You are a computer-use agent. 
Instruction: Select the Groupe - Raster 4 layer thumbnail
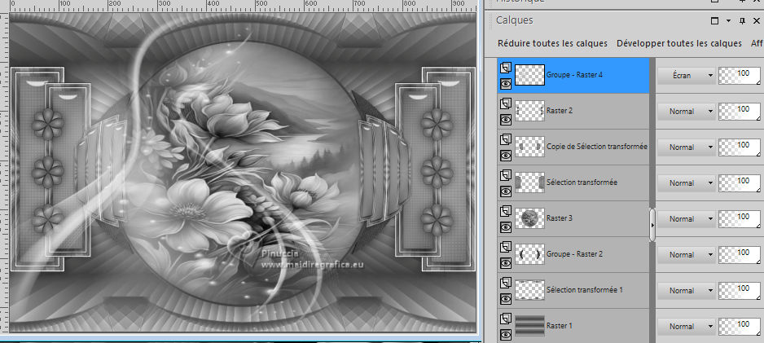pos(529,76)
